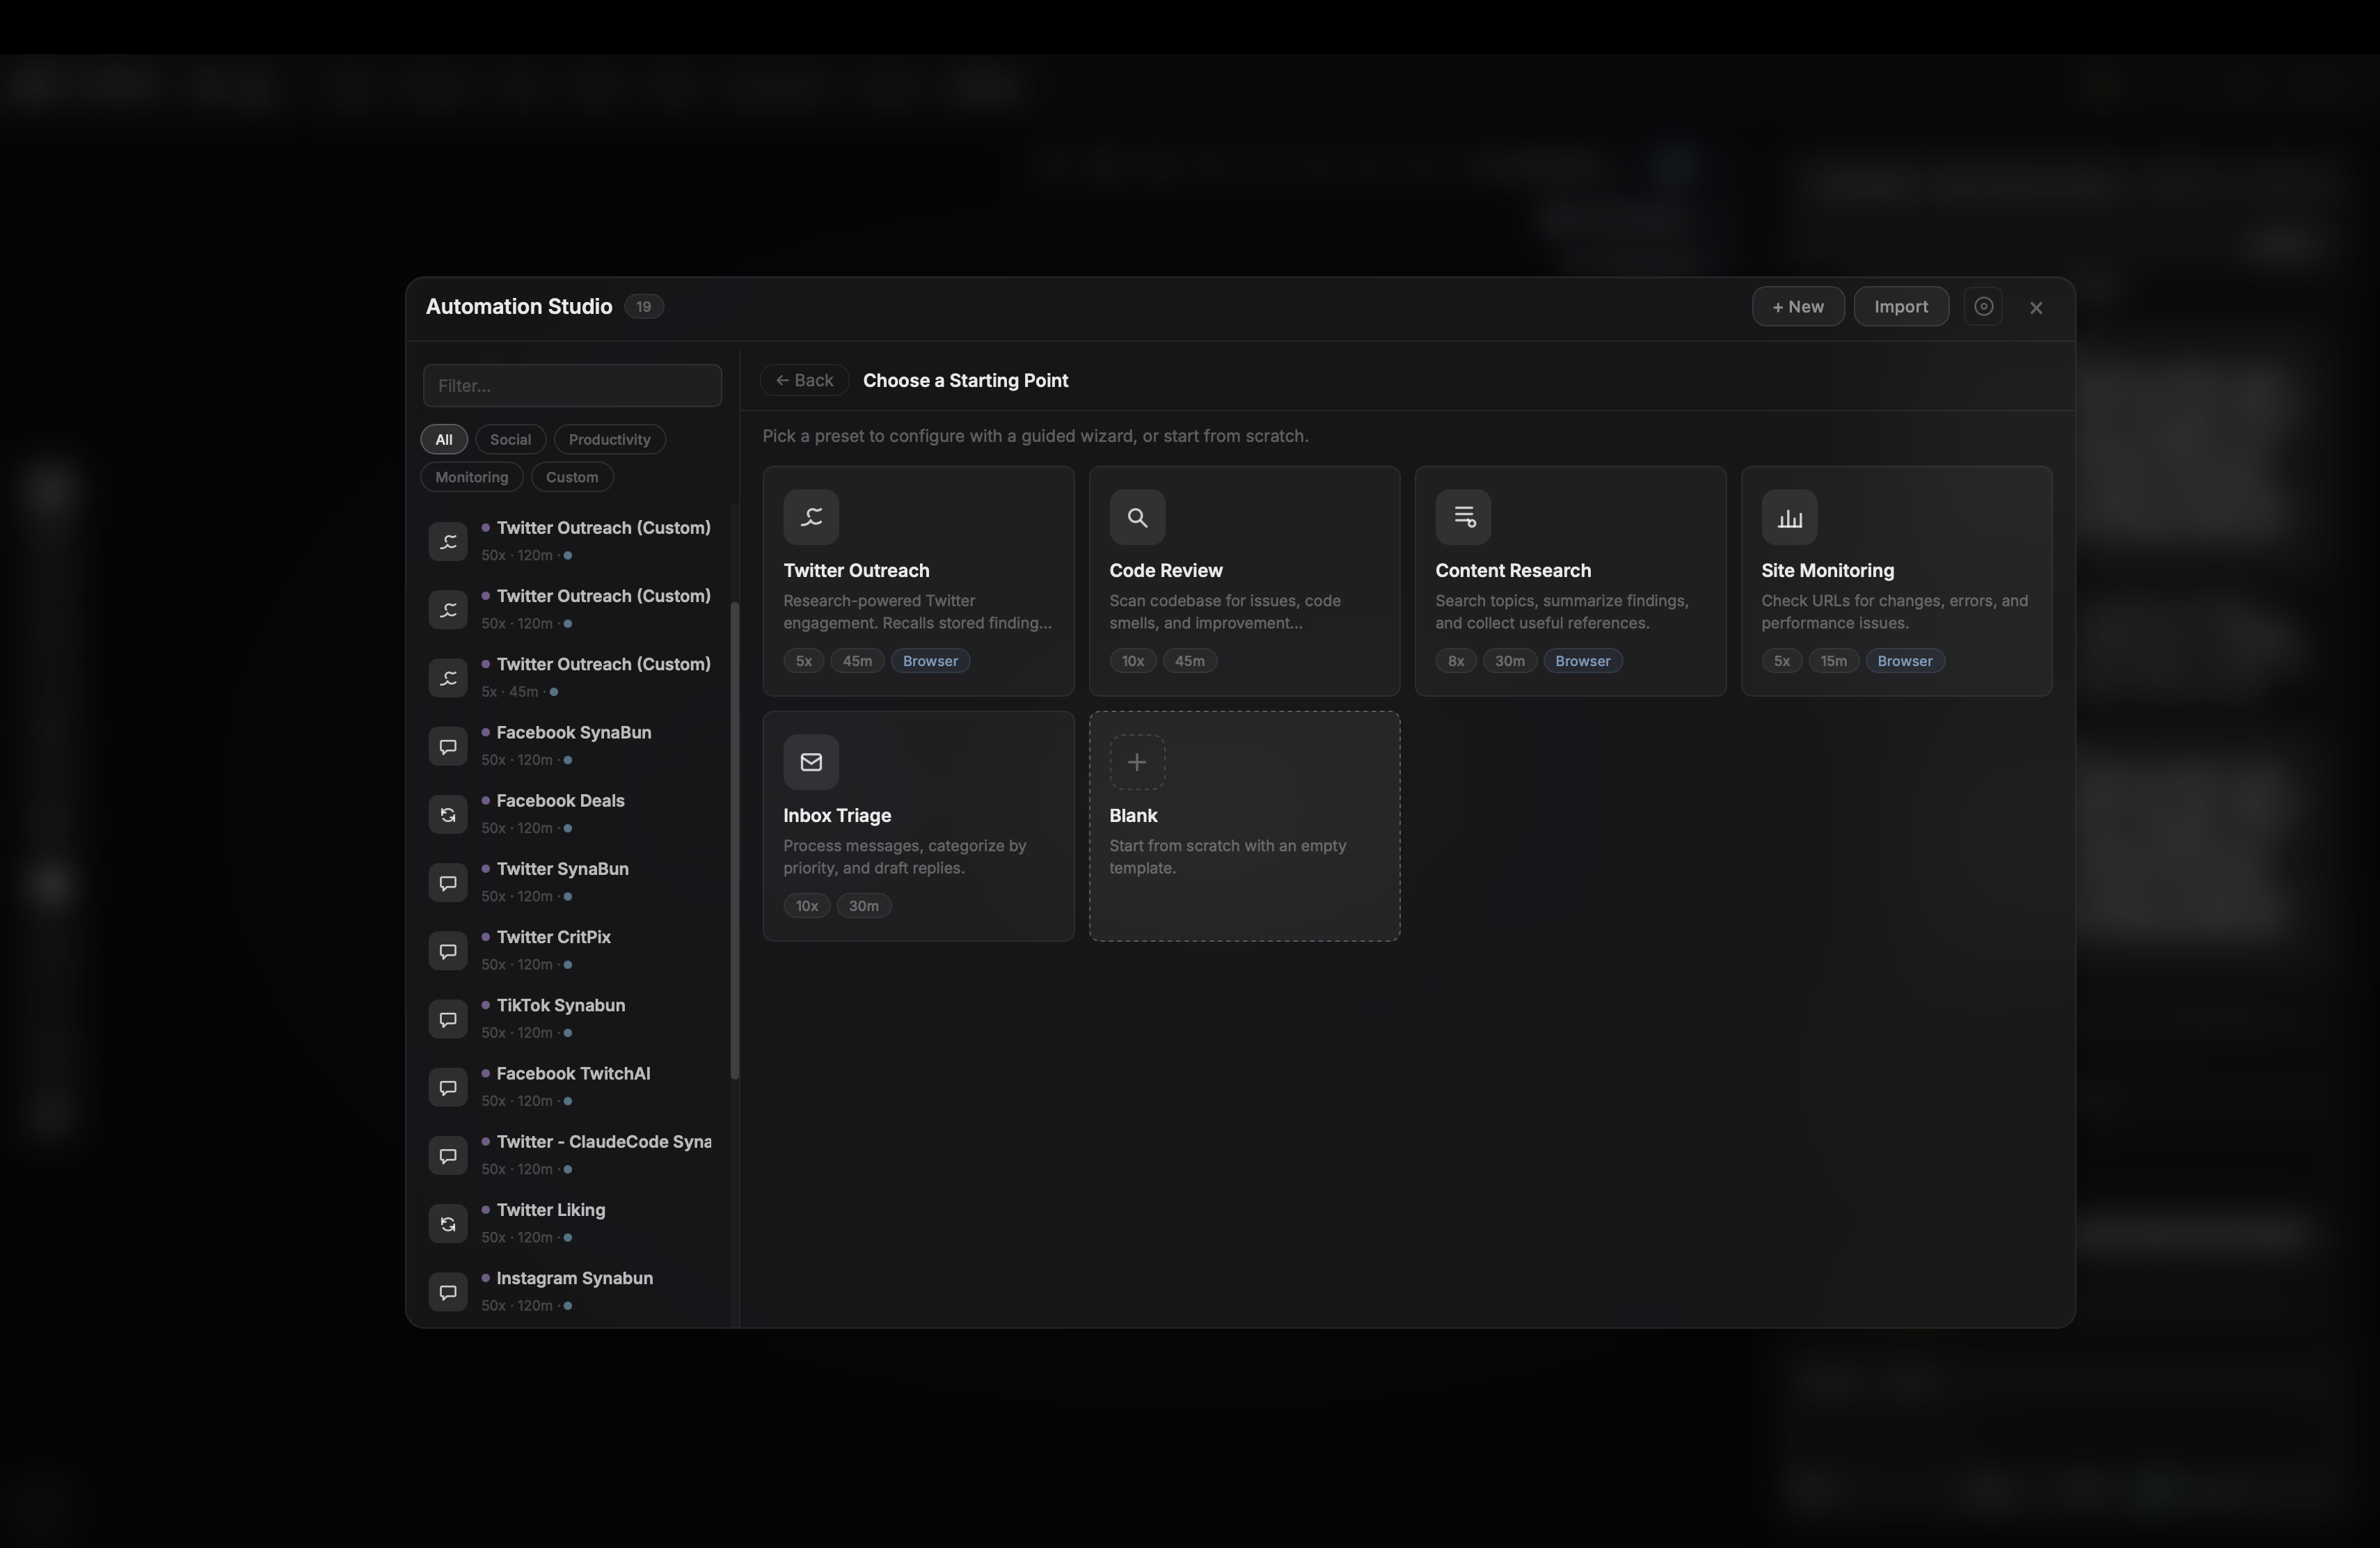Select the All filter tab
2380x1548 pixels.
443,439
